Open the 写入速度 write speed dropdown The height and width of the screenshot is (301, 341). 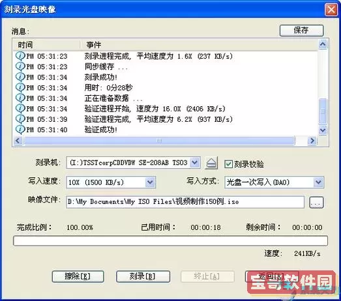tap(150, 182)
